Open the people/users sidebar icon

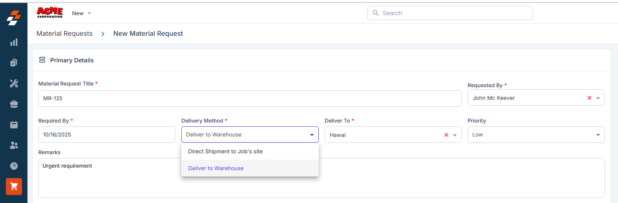14,145
